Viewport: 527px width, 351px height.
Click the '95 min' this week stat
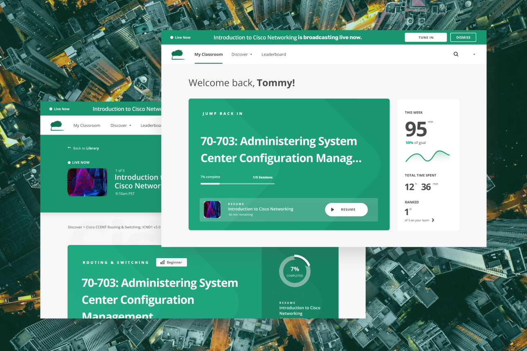[x=419, y=129]
